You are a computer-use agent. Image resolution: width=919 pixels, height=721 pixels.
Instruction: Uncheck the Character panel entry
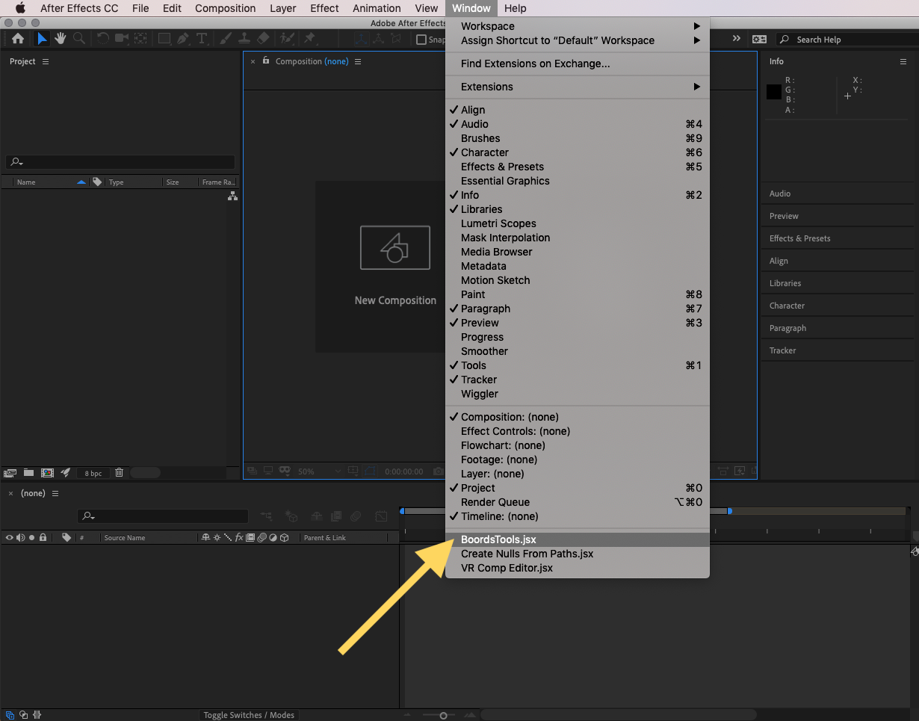tap(577, 152)
